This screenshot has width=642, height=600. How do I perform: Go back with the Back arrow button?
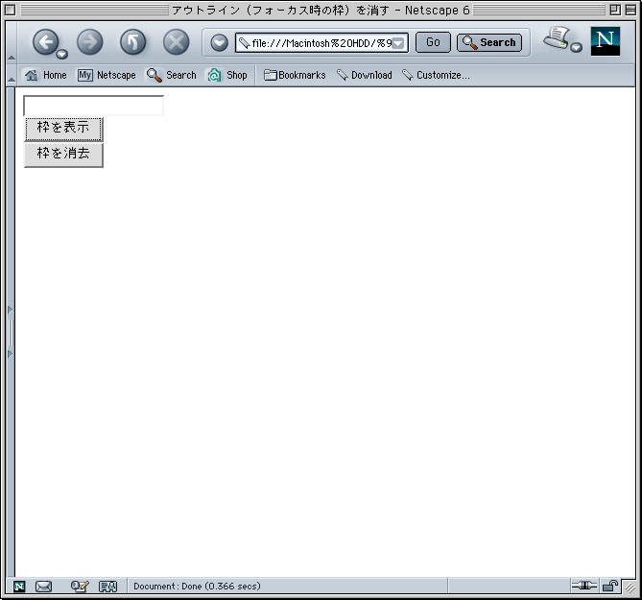[x=45, y=42]
